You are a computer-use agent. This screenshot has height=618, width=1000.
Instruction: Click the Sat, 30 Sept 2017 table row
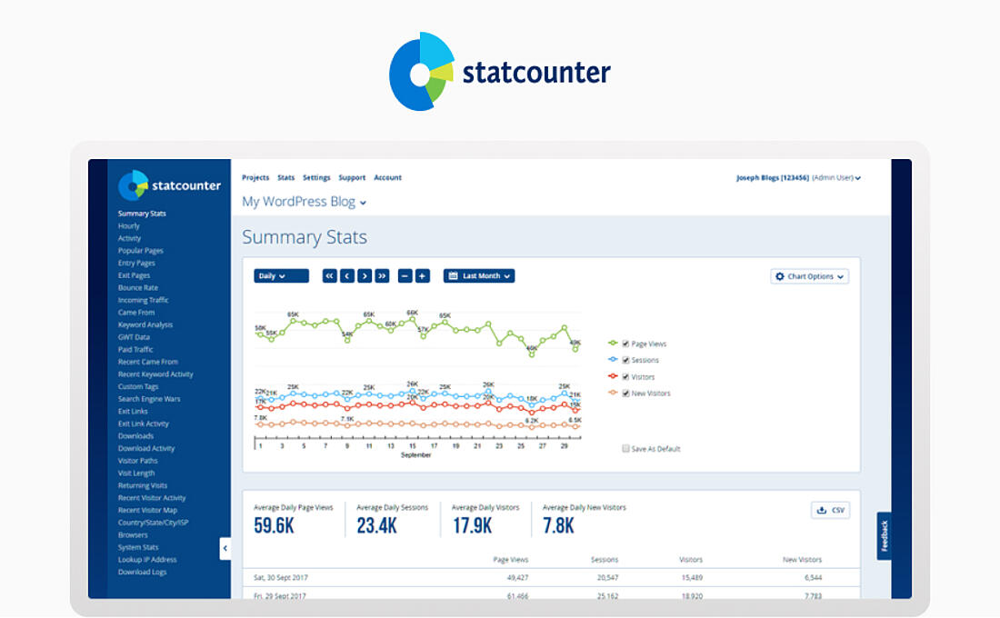(x=551, y=578)
